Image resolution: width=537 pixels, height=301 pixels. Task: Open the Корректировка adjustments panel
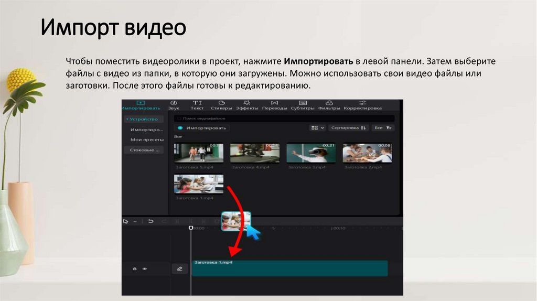362,105
